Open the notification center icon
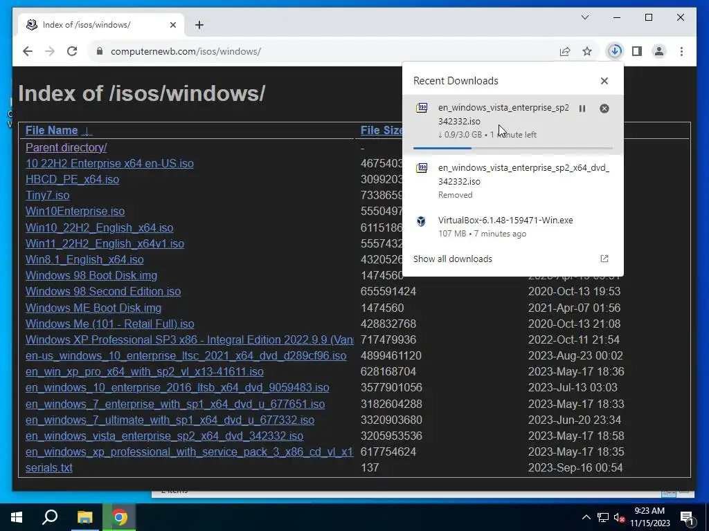This screenshot has height=531, width=709. point(687,518)
